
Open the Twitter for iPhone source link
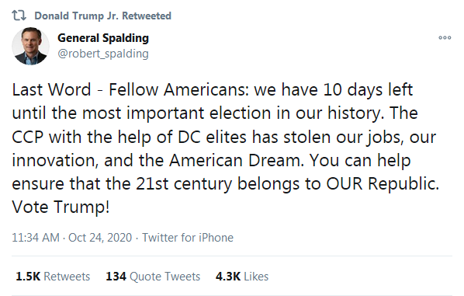(188, 238)
